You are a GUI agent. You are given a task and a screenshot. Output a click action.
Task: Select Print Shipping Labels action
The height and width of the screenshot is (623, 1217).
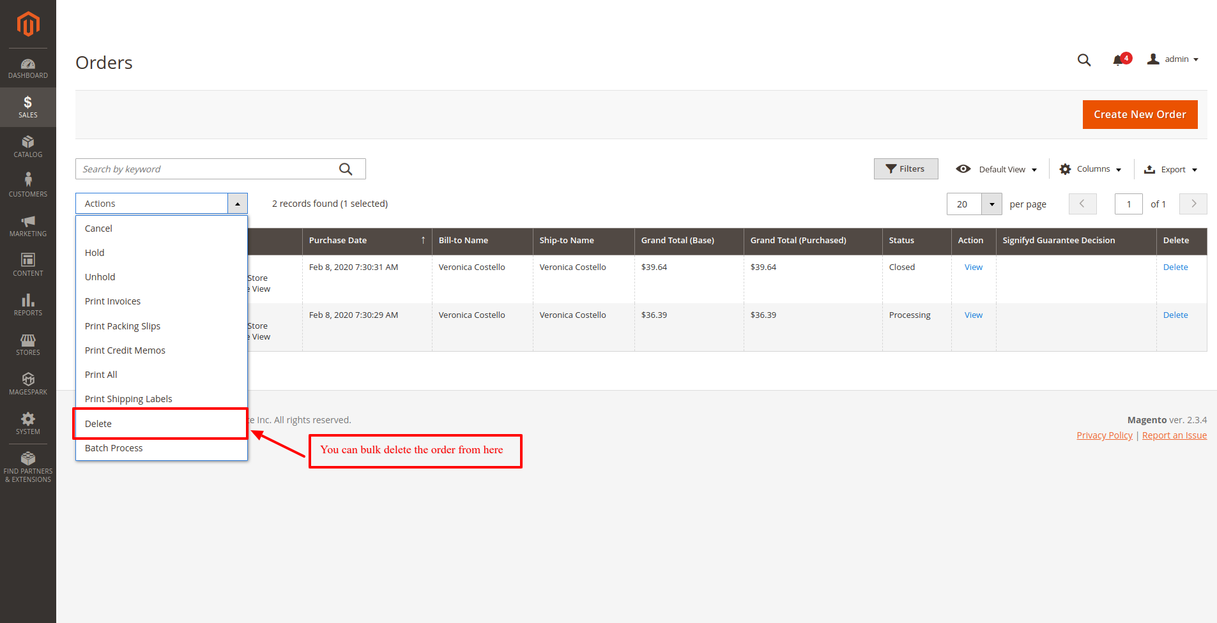tap(162, 399)
